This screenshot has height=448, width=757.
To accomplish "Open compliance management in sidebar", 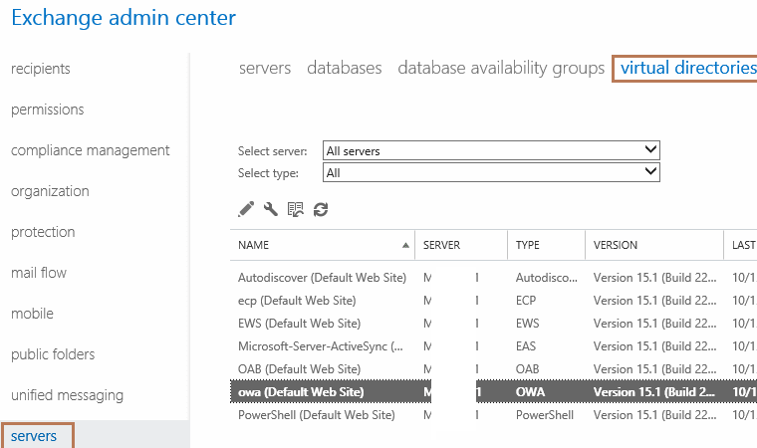I will (91, 150).
